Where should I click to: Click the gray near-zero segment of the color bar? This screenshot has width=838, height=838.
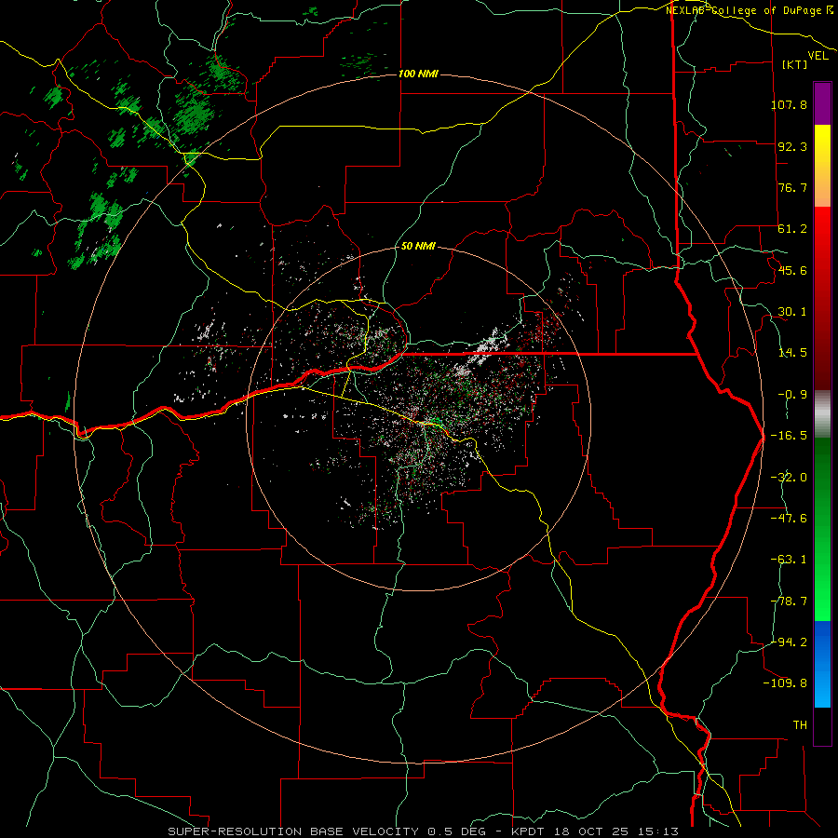(822, 414)
